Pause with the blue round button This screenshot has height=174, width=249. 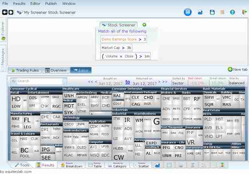coord(188,12)
